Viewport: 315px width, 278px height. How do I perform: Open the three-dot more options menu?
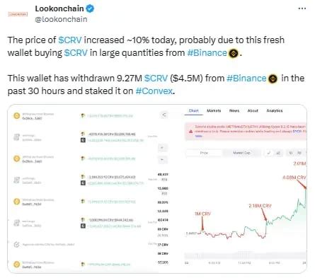pos(302,8)
